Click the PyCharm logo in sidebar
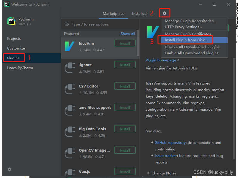This screenshot has height=178, width=238. (x=11, y=21)
